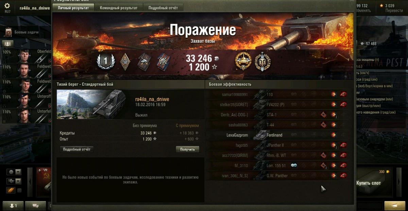Viewport: 408px width, 211px height.
Task: Expand the carousel with the left arrow
Action: 30,182
